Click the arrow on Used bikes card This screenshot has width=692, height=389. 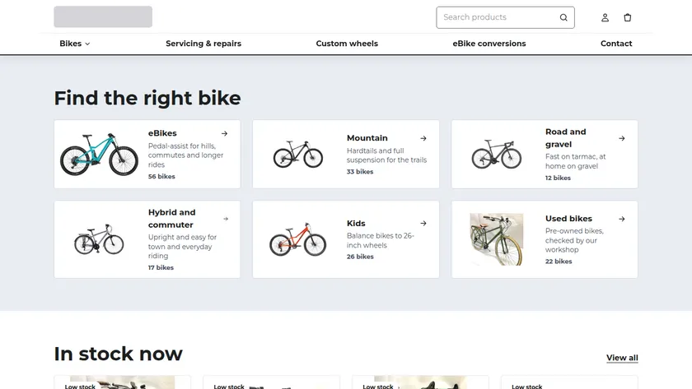(x=622, y=219)
